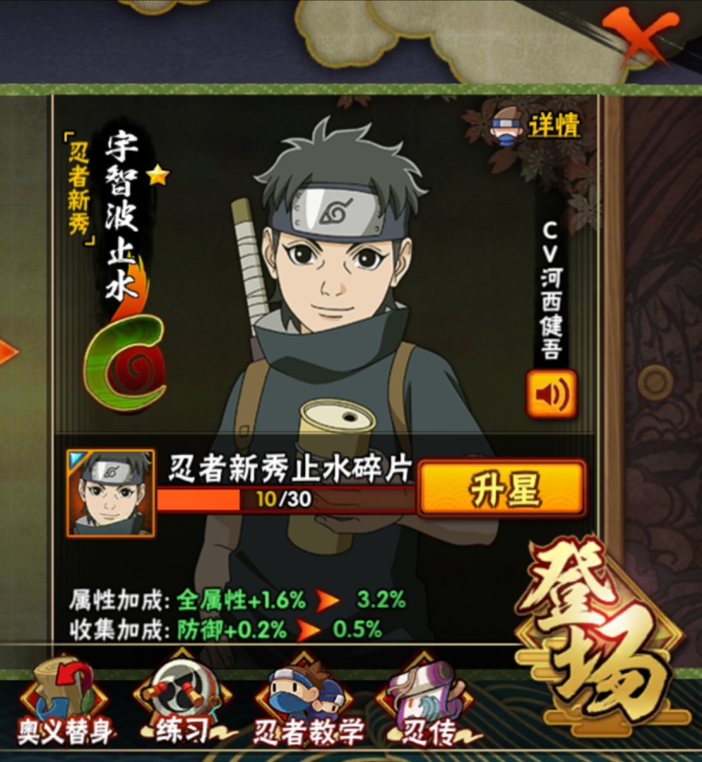This screenshot has width=702, height=762.
Task: Tap the green C rank badge
Action: tap(126, 361)
